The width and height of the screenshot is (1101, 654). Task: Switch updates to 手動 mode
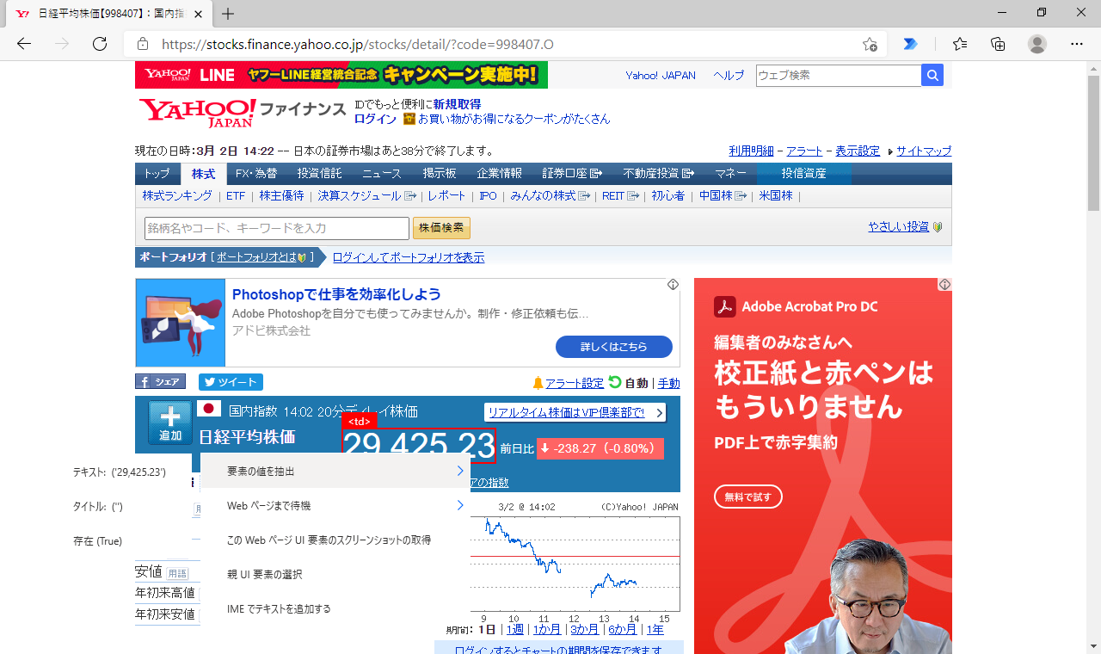click(x=668, y=383)
